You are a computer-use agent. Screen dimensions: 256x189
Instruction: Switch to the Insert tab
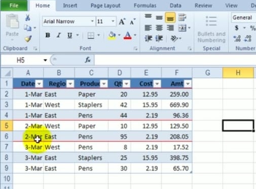tap(70, 6)
